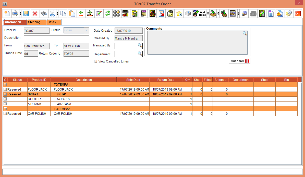
Task: Open the Print dialog icon
Action: point(15,14)
